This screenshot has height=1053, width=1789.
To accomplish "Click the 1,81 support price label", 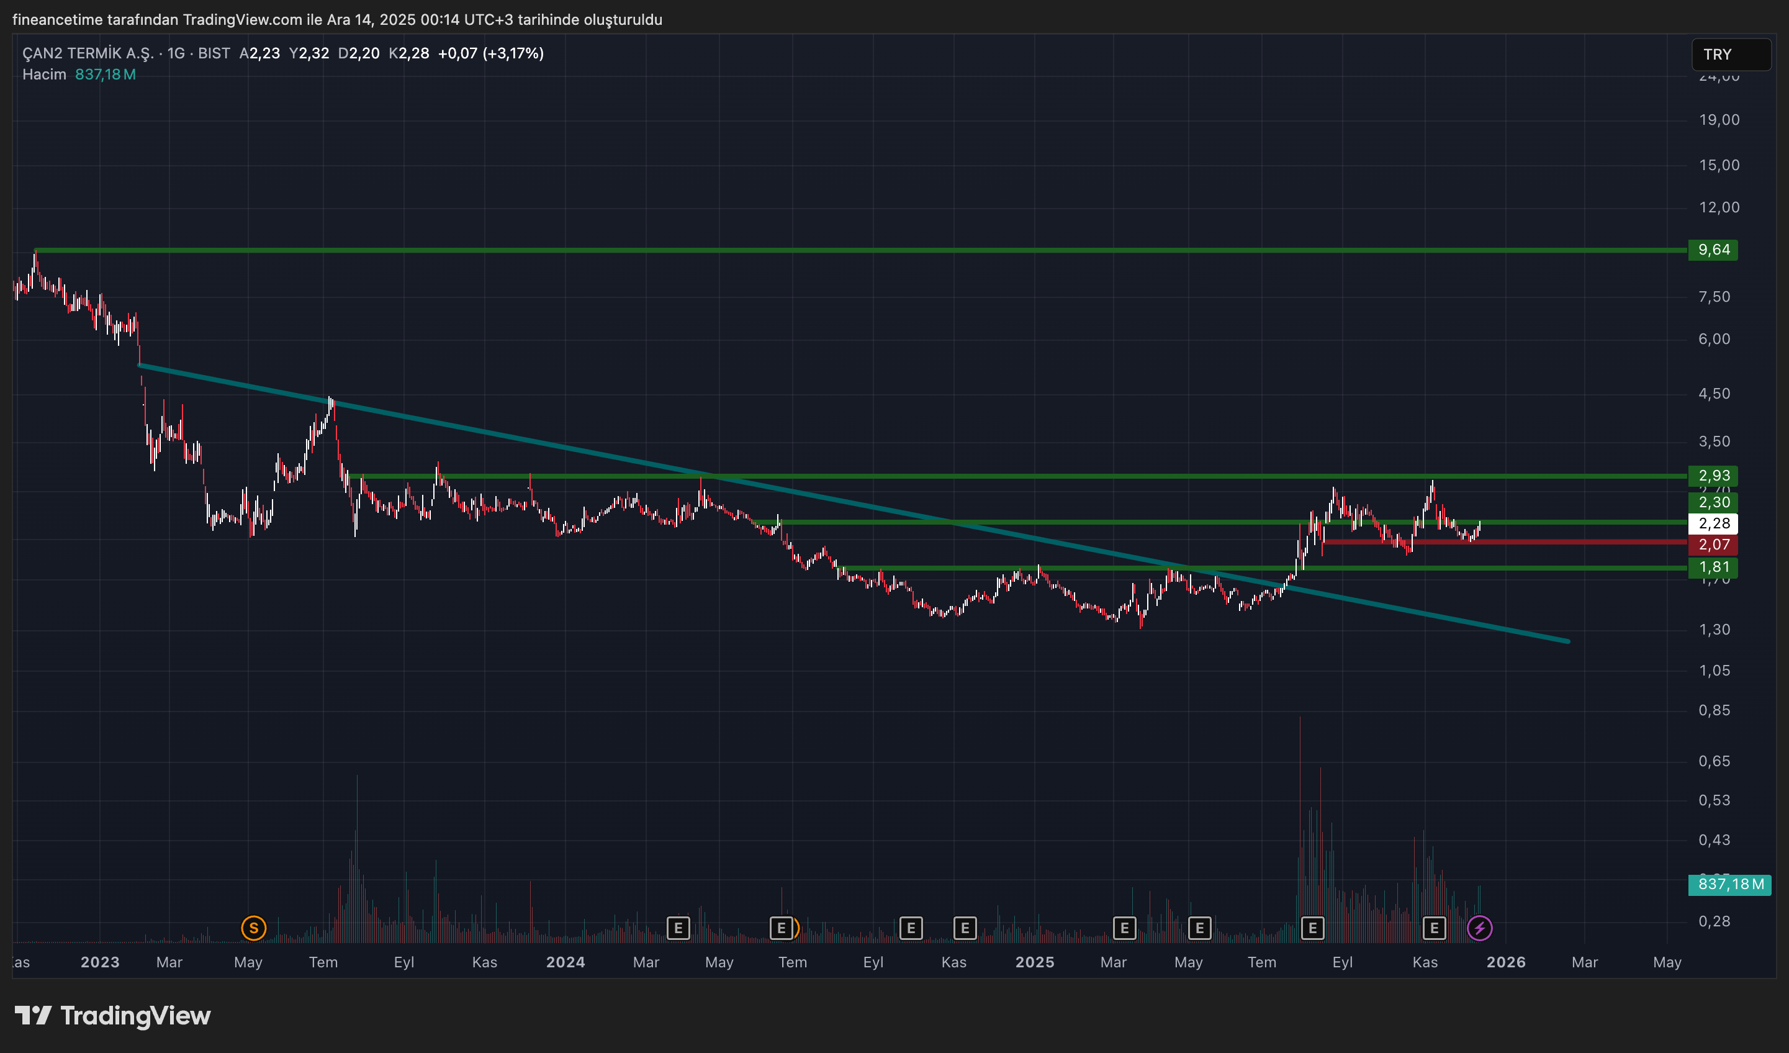I will [x=1713, y=567].
